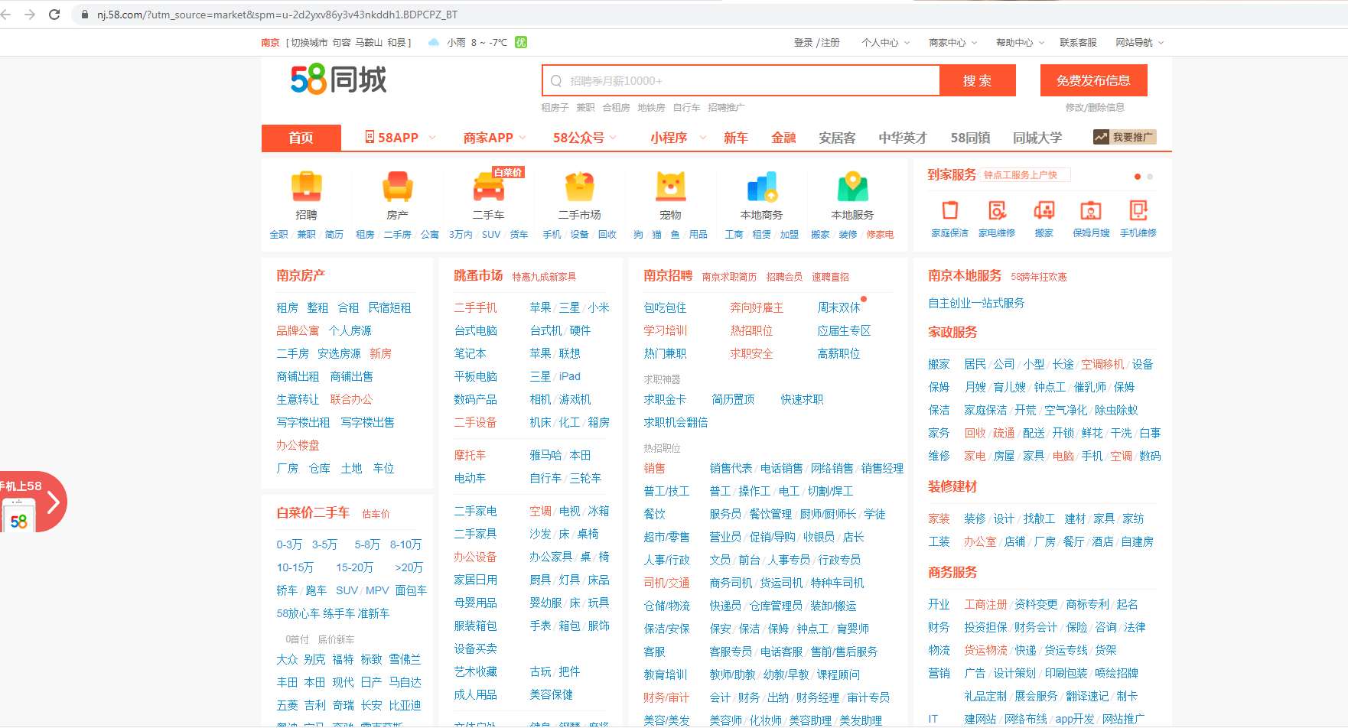Open the 联系客服 link

coord(1078,43)
